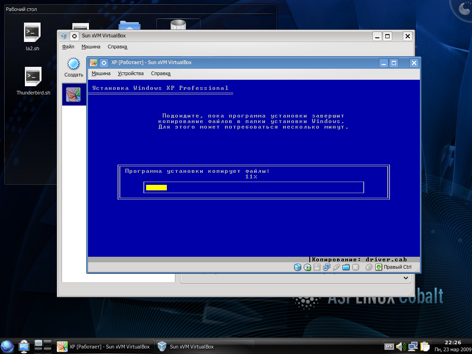Viewport: 472px width, 354px height.
Task: Click the virtualization chip icon in VM status bar
Action: coord(355,267)
